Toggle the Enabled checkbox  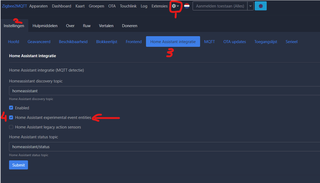(x=11, y=108)
